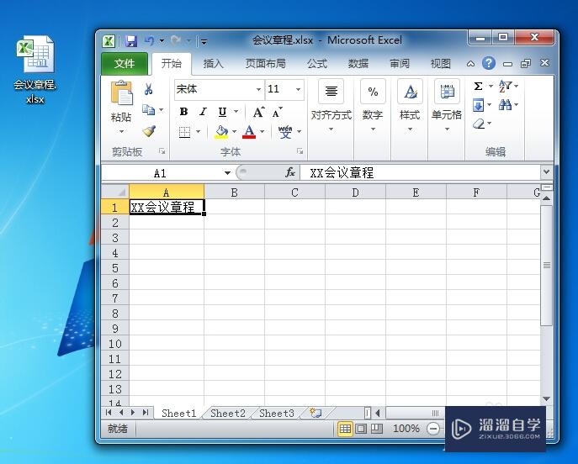Open the font name 宋体 dropdown

click(259, 89)
